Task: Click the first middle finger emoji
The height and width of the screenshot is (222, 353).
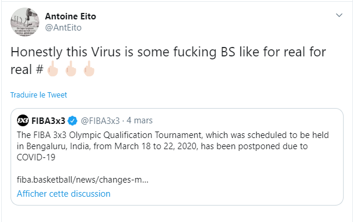Action: click(x=53, y=69)
